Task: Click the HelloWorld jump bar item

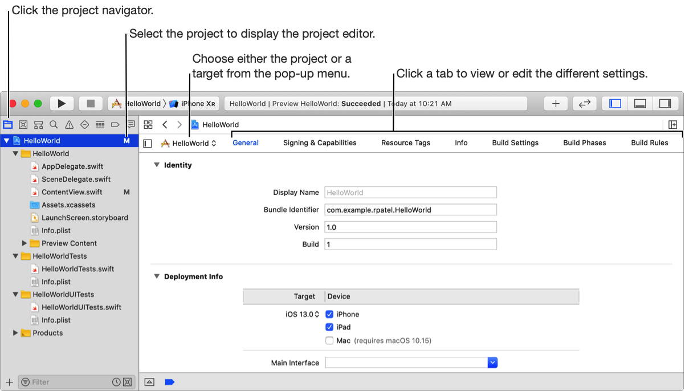Action: [x=215, y=125]
